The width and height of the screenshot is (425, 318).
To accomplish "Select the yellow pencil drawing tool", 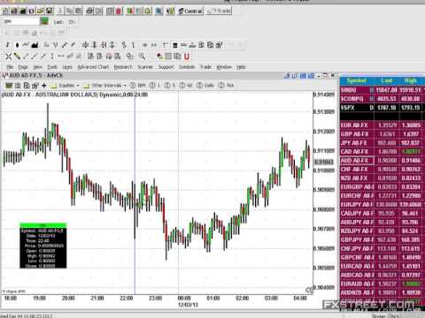I will (x=17, y=56).
